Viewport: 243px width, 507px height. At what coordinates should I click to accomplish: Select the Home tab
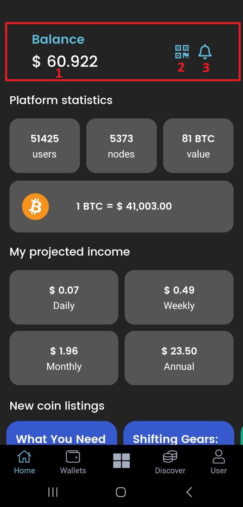25,462
